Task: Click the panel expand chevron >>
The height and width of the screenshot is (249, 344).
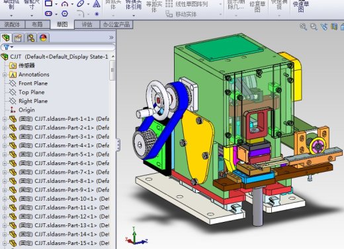Action: click(x=111, y=38)
